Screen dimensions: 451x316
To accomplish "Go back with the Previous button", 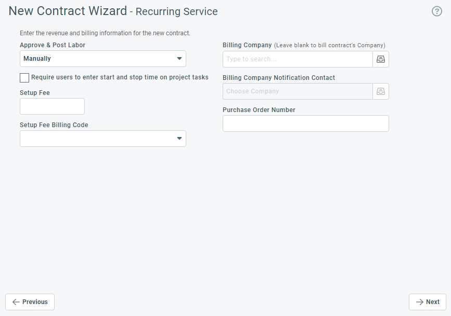I will click(x=30, y=302).
